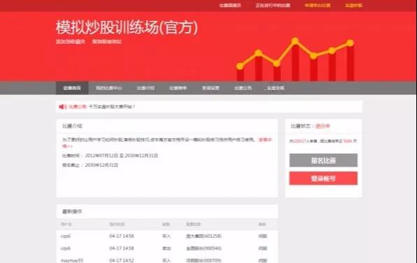Open the 实盘交易 tab in the gray bar
417x263 pixels.
[x=275, y=88]
